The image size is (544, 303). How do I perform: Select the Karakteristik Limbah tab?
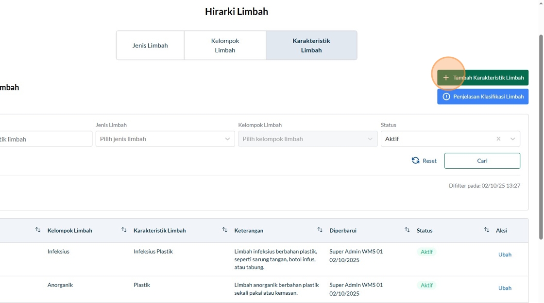[311, 46]
